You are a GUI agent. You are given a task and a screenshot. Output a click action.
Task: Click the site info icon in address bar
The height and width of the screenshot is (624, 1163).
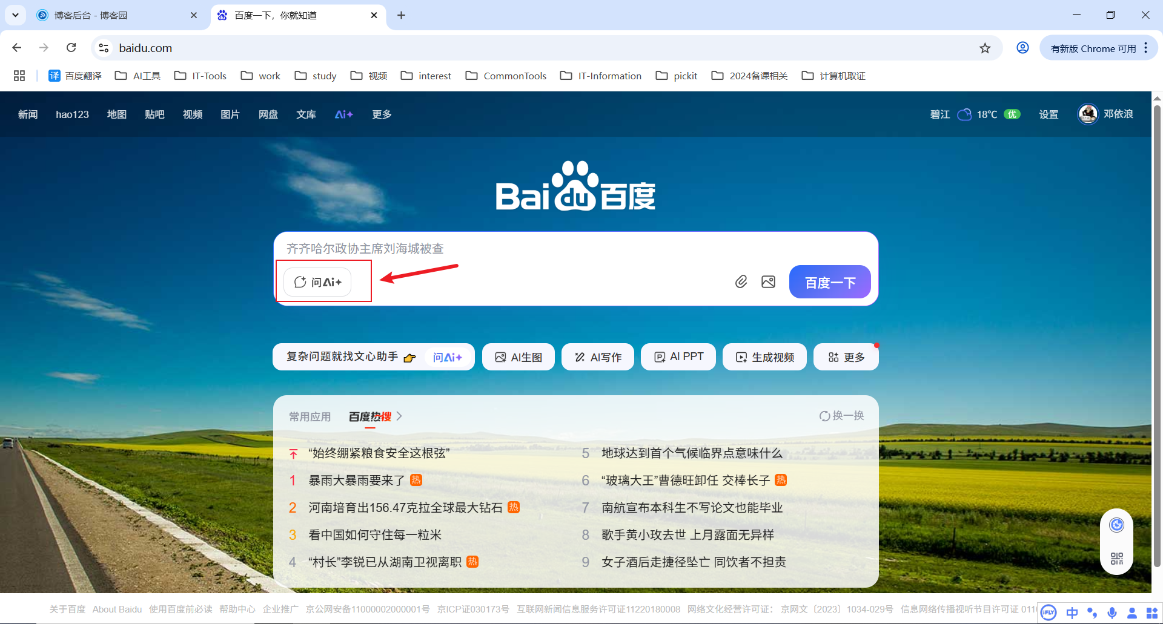pos(104,48)
